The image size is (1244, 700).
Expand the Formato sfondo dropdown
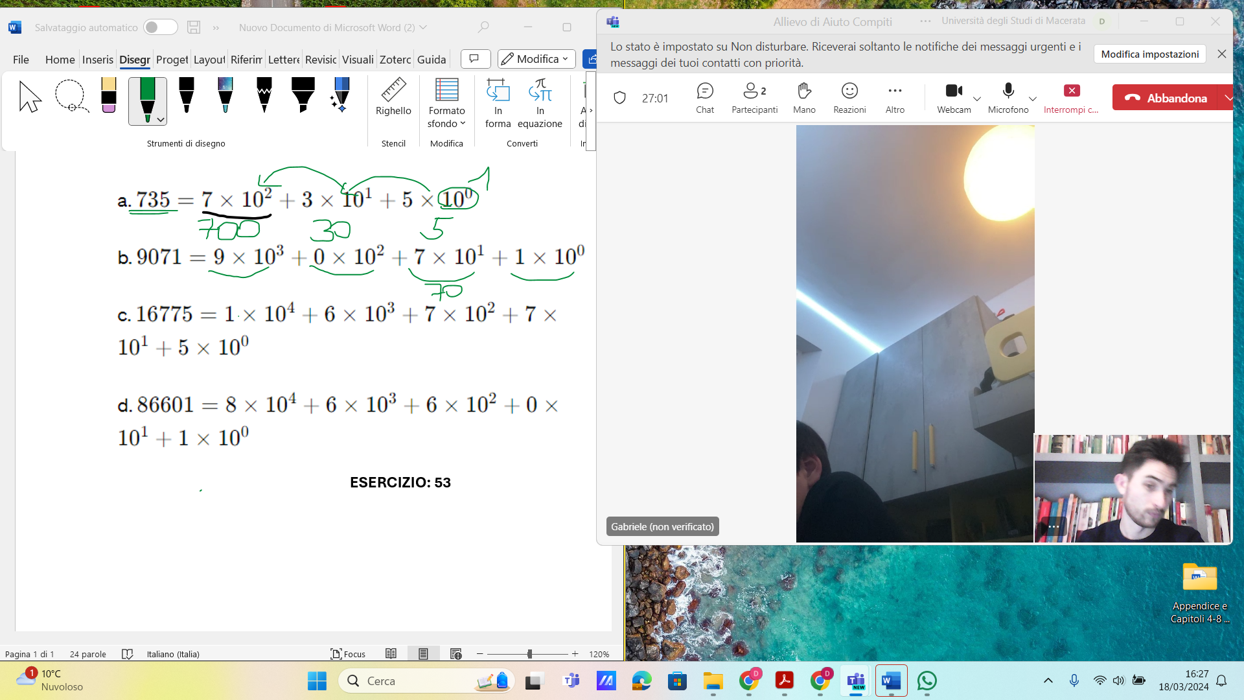(x=446, y=117)
